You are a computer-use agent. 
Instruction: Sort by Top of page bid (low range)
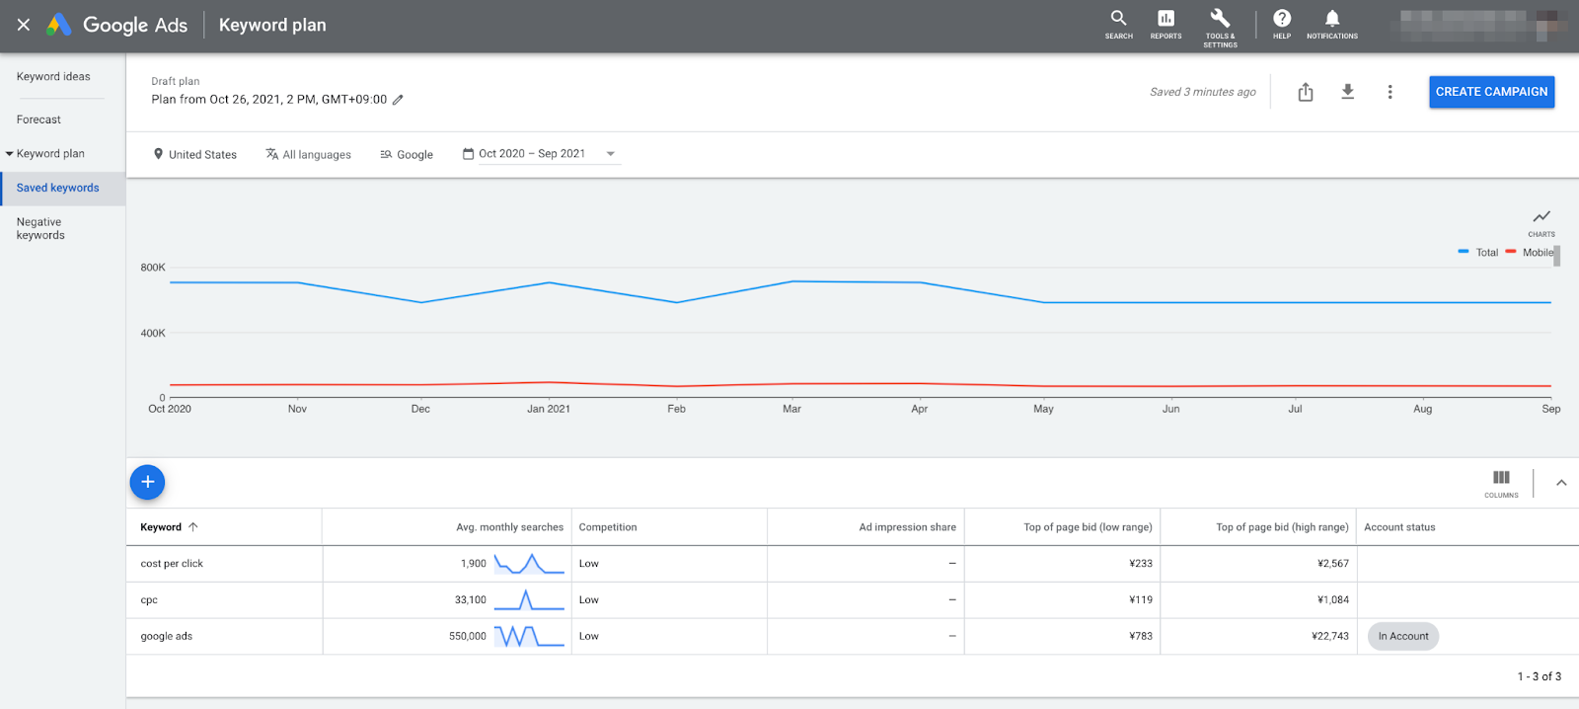(1088, 527)
